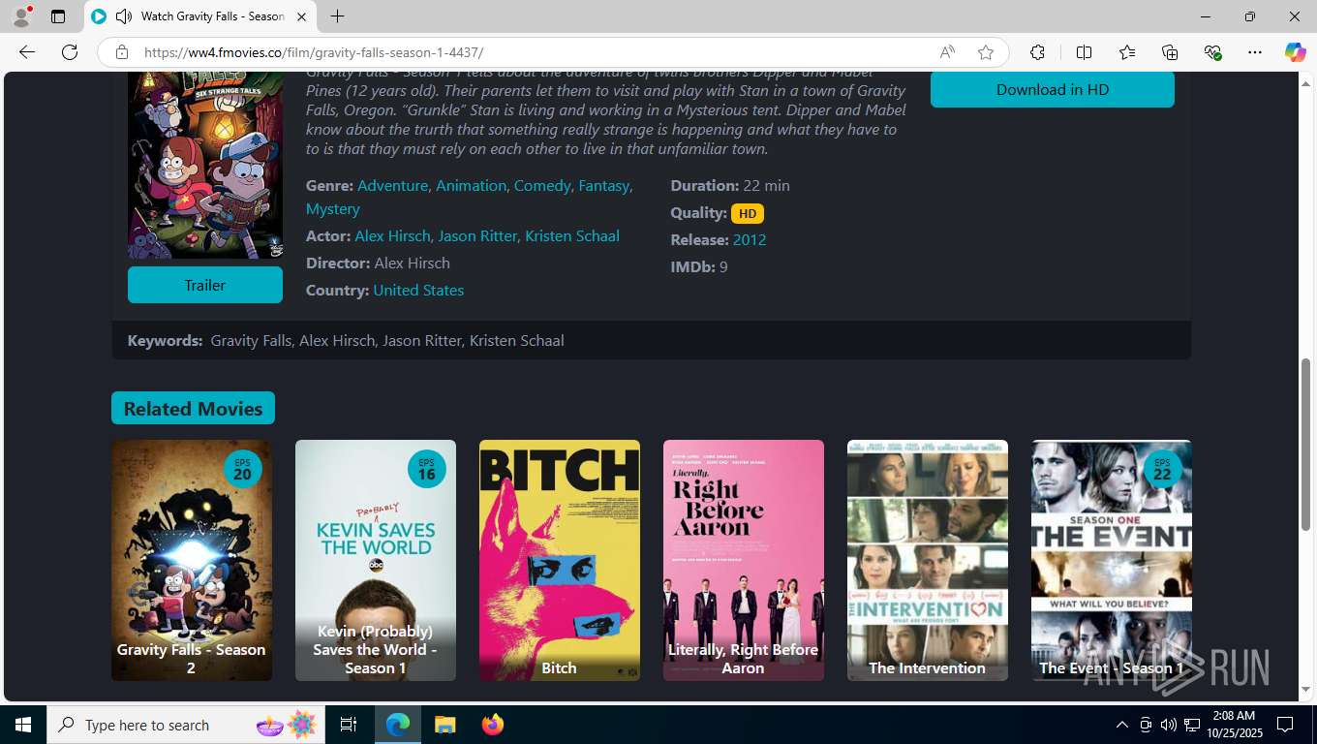This screenshot has width=1317, height=744.
Task: Mute the tab using the speaker icon
Action: coord(123,16)
